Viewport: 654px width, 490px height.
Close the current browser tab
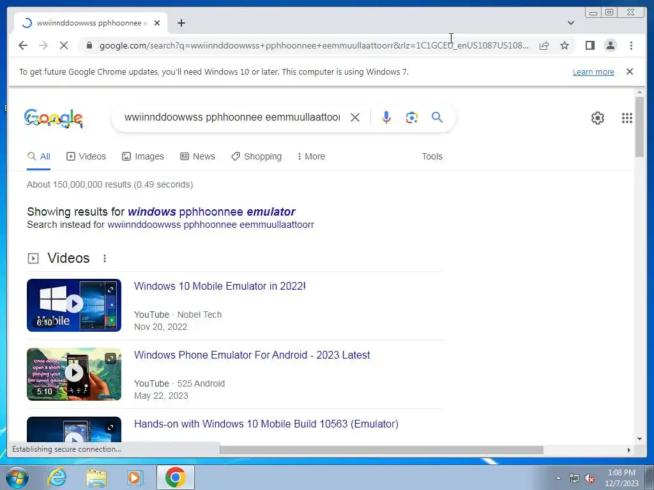tap(157, 23)
